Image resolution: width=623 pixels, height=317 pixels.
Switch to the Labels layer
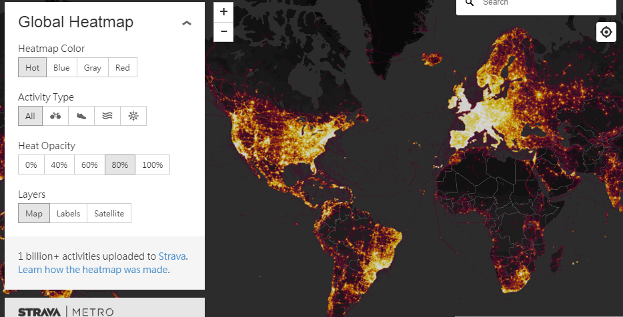(x=68, y=213)
